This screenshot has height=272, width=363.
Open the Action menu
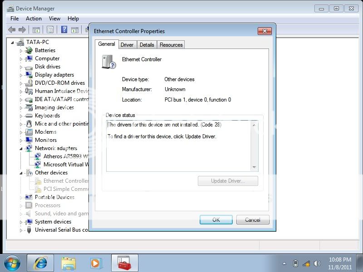tap(34, 19)
